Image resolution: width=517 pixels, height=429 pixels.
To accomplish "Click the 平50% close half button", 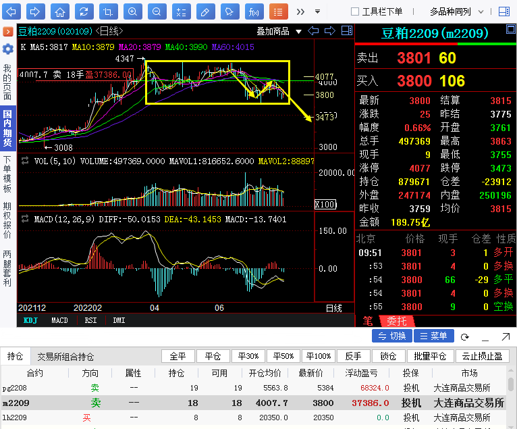I will pyautogui.click(x=283, y=356).
